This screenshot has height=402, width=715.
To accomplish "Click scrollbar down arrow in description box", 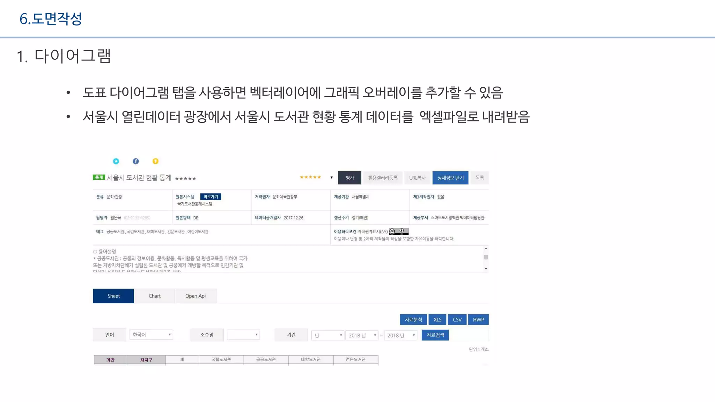I will (486, 269).
